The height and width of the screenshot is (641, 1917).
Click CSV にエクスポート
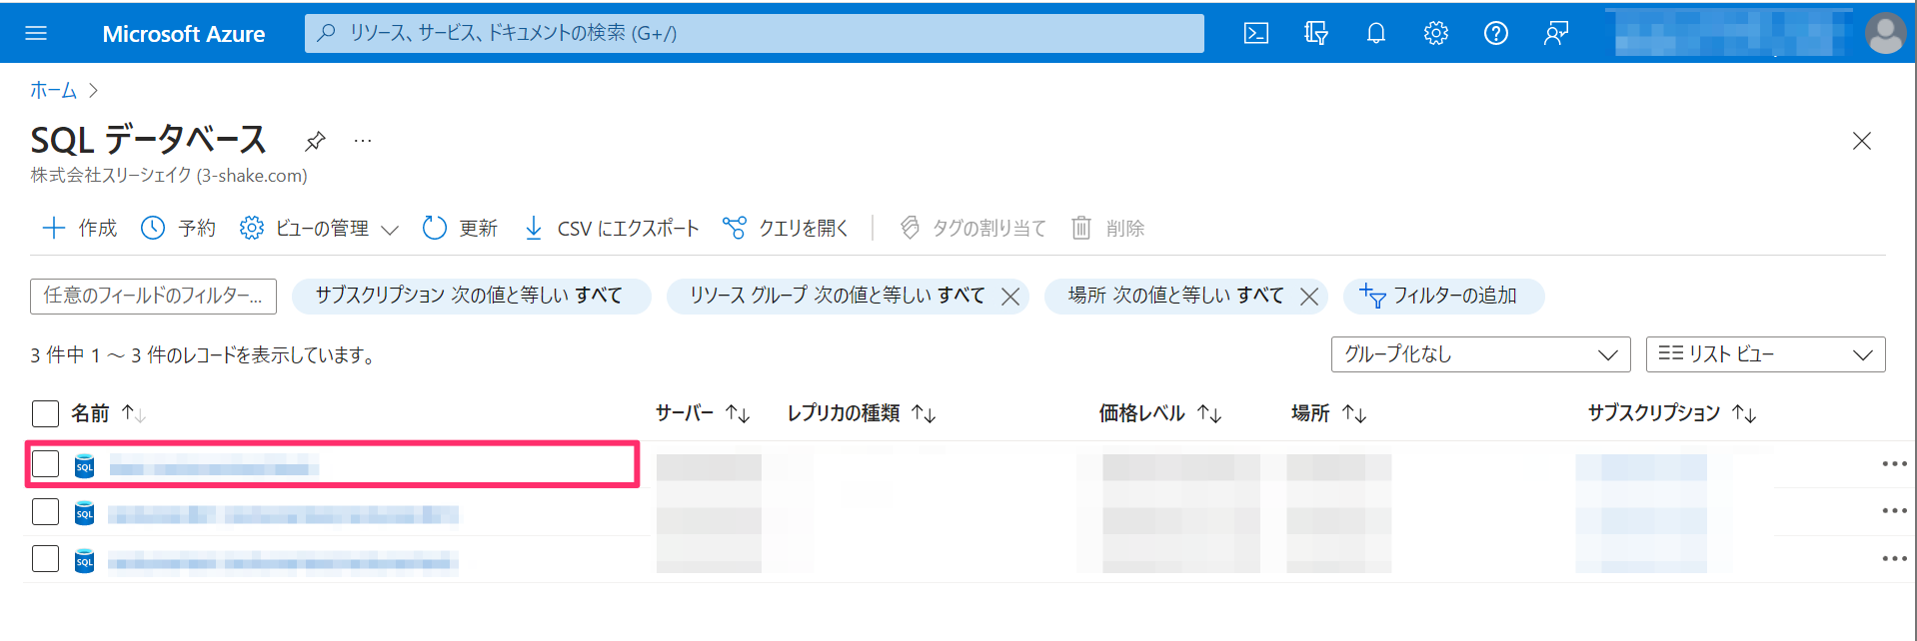pos(611,228)
